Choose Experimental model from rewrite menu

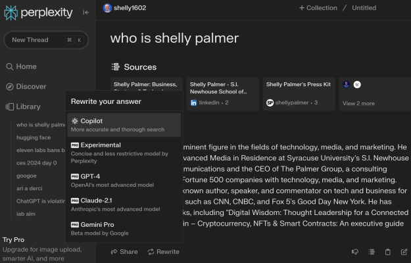123,149
